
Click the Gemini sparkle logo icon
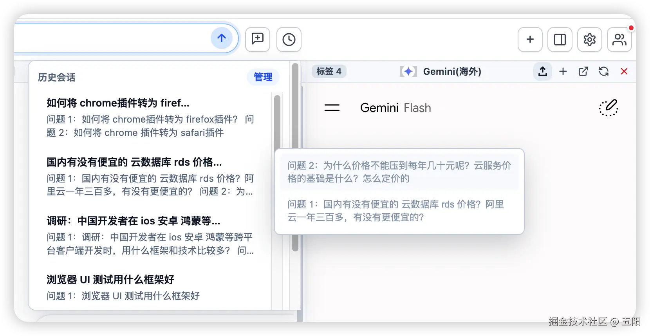click(408, 71)
